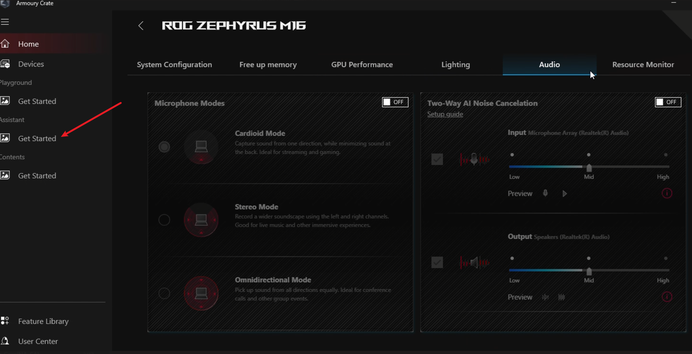Select the Audio tab
692x354 pixels.
coord(549,64)
